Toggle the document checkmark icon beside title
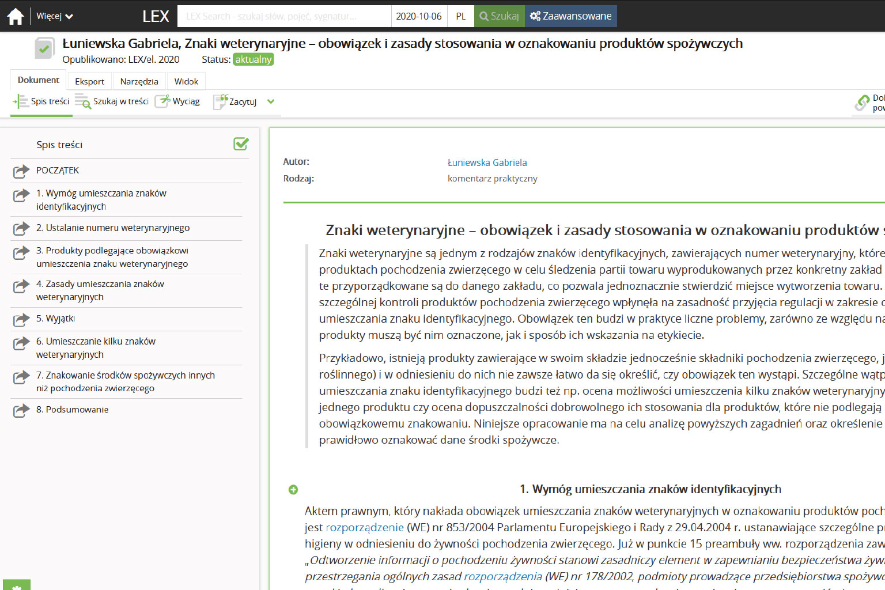 44,48
